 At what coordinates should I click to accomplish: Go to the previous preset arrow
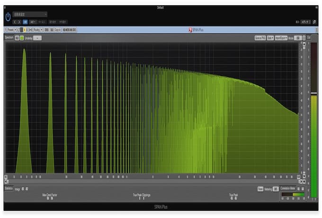pyautogui.click(x=15, y=22)
